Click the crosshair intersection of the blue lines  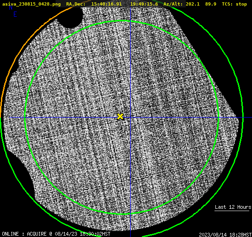click(130, 118)
